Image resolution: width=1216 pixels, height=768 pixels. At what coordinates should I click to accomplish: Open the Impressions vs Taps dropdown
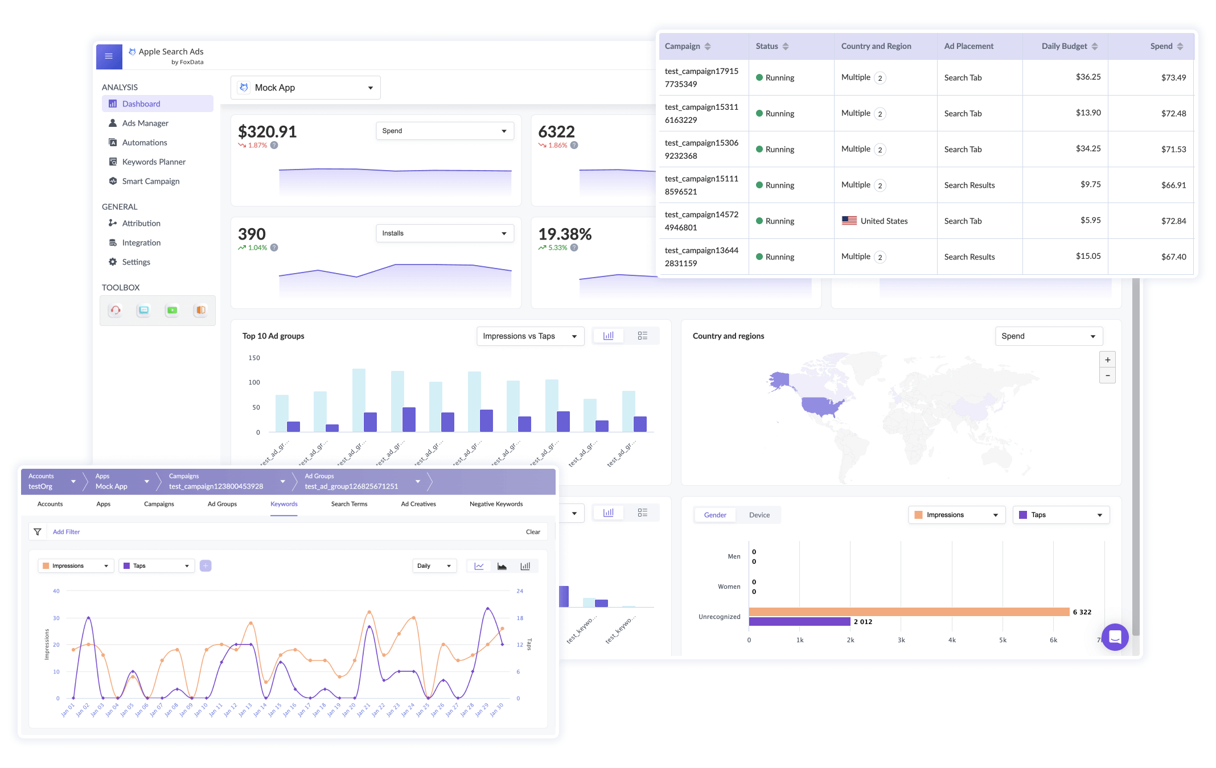[x=529, y=336]
